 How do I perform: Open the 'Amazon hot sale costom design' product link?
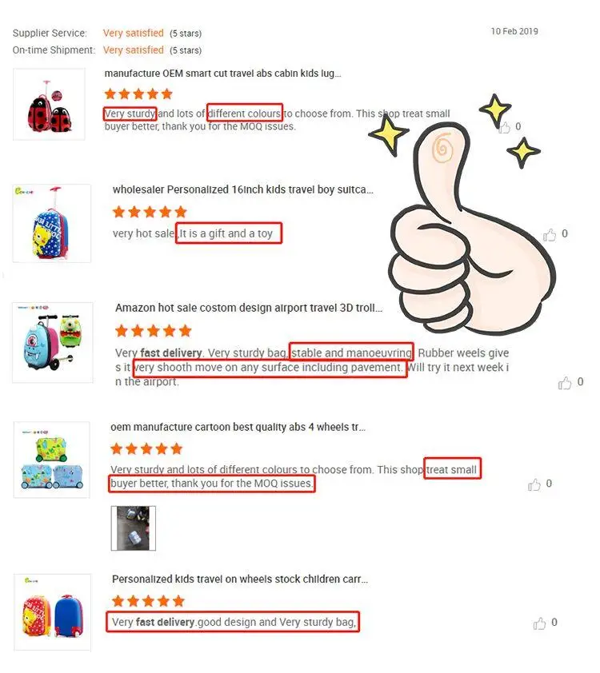tap(249, 309)
